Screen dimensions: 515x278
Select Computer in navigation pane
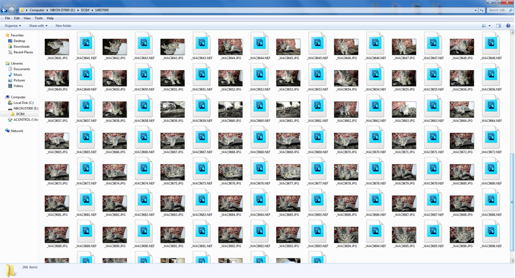18,97
